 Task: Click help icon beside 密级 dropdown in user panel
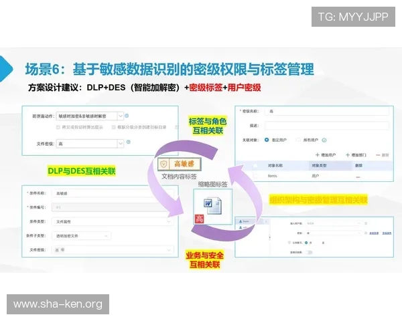366,233
